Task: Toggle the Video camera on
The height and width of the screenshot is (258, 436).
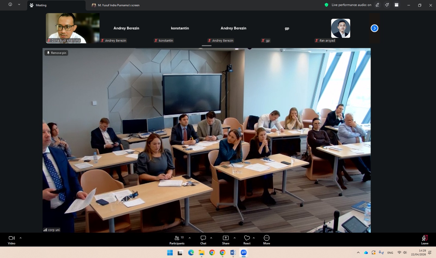Action: [11, 240]
